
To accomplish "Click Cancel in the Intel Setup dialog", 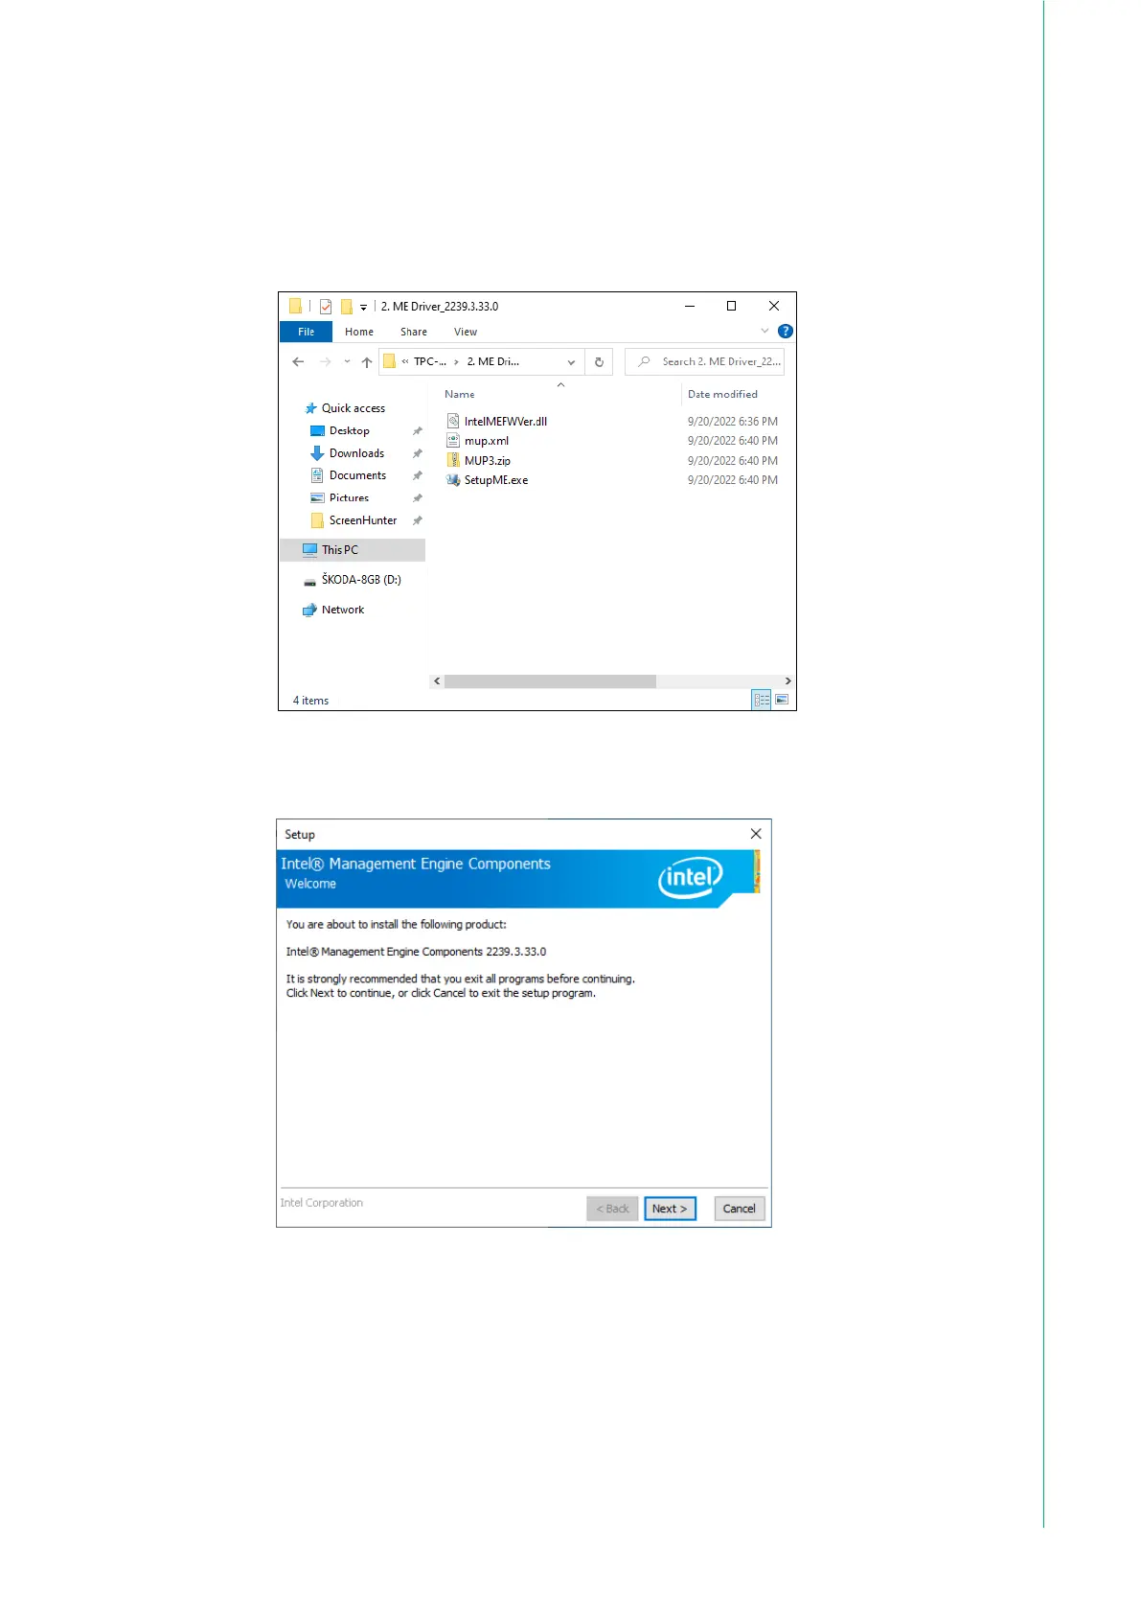I will [x=739, y=1209].
